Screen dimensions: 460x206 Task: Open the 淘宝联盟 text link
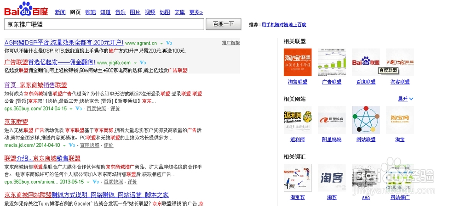(x=298, y=82)
